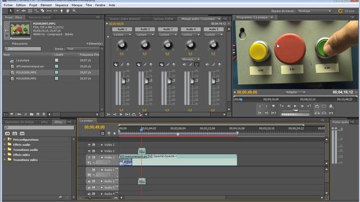Toggle mute on Audio 3 mixer channel
Viewport: 360px width, 202px height.
[x=161, y=65]
